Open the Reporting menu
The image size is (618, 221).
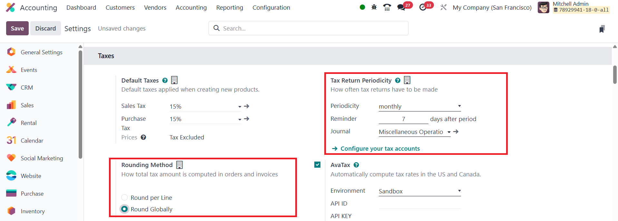(x=230, y=7)
